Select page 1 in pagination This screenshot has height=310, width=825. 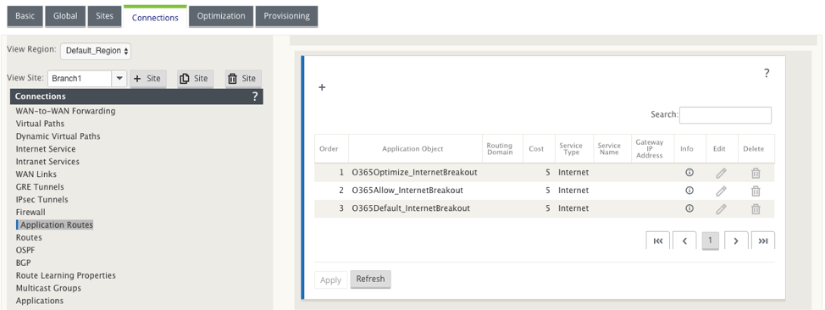tap(711, 241)
